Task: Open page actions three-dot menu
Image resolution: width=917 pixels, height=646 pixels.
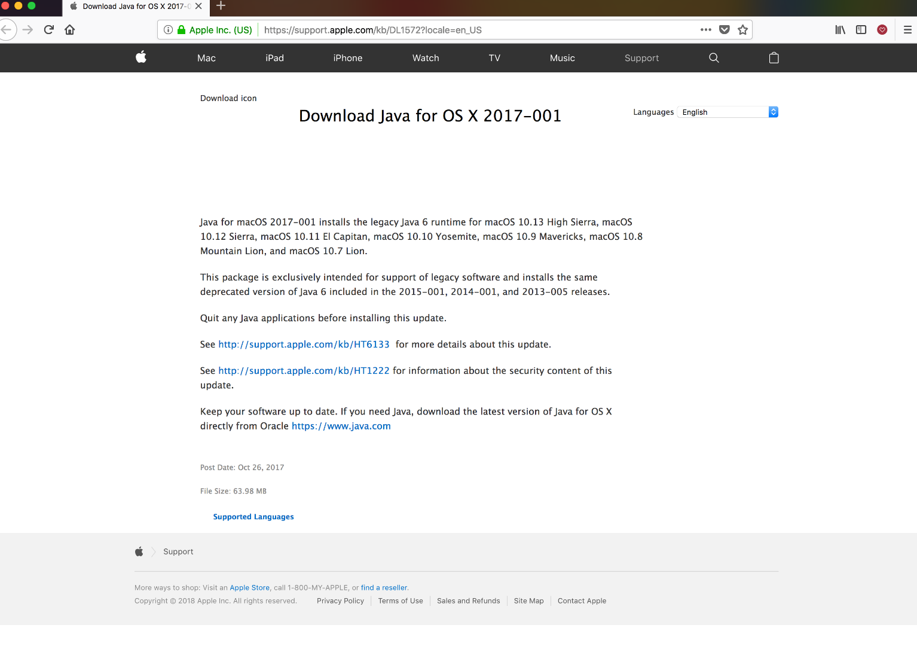Action: pos(706,30)
